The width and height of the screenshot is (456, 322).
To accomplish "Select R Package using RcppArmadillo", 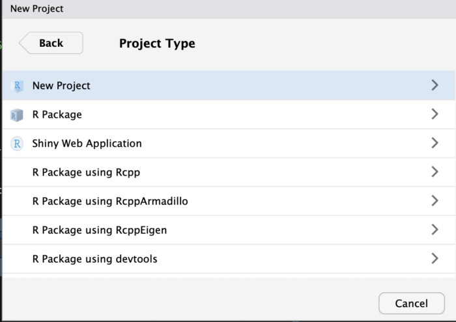I will [229, 201].
